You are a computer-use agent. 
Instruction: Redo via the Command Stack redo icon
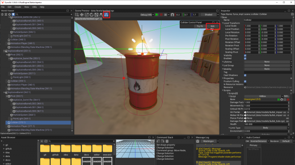(x=163, y=141)
